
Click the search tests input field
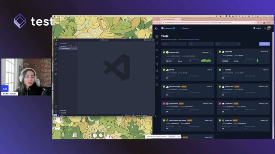174,44
